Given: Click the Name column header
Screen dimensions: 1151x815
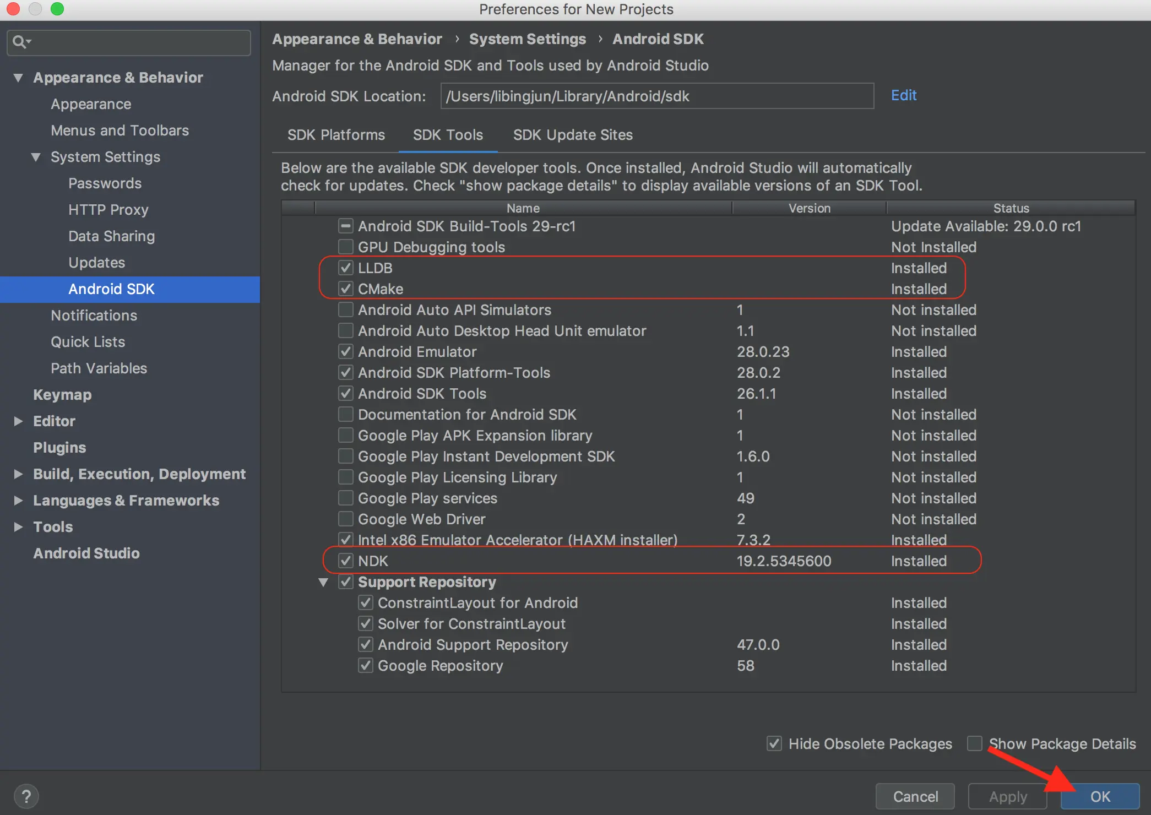Looking at the screenshot, I should click(523, 208).
